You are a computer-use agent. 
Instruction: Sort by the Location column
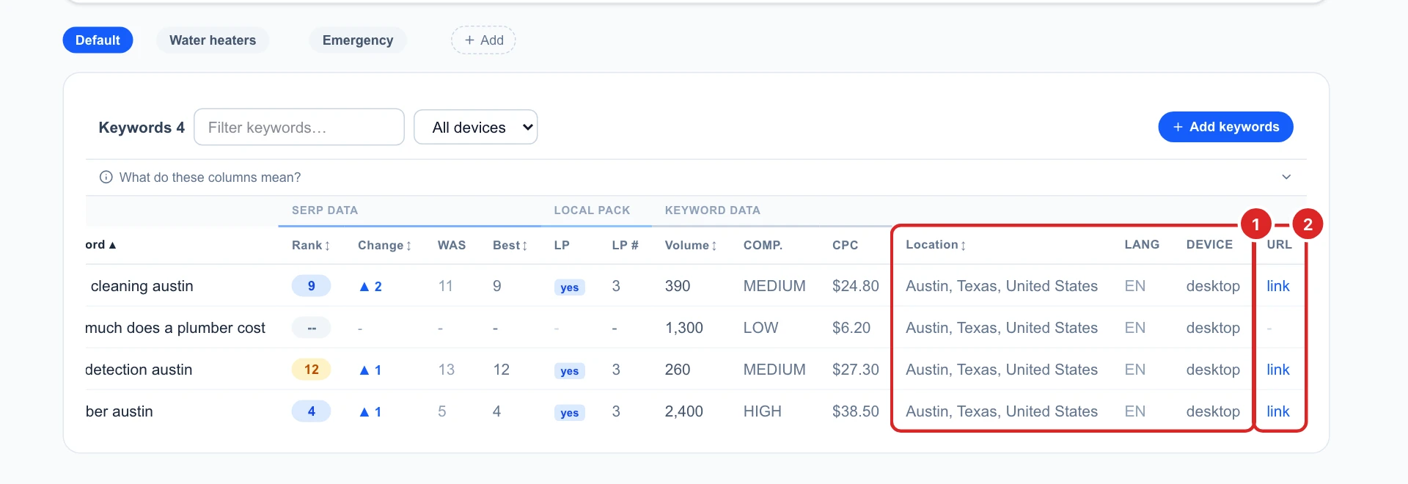coord(936,245)
